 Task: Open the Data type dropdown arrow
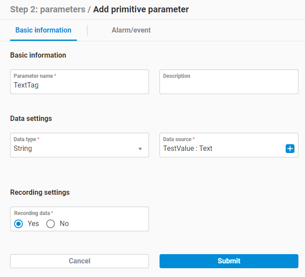(x=140, y=149)
